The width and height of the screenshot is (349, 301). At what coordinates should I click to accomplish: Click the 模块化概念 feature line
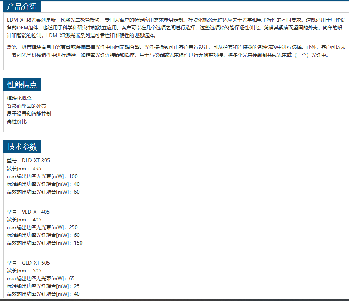click(x=19, y=98)
